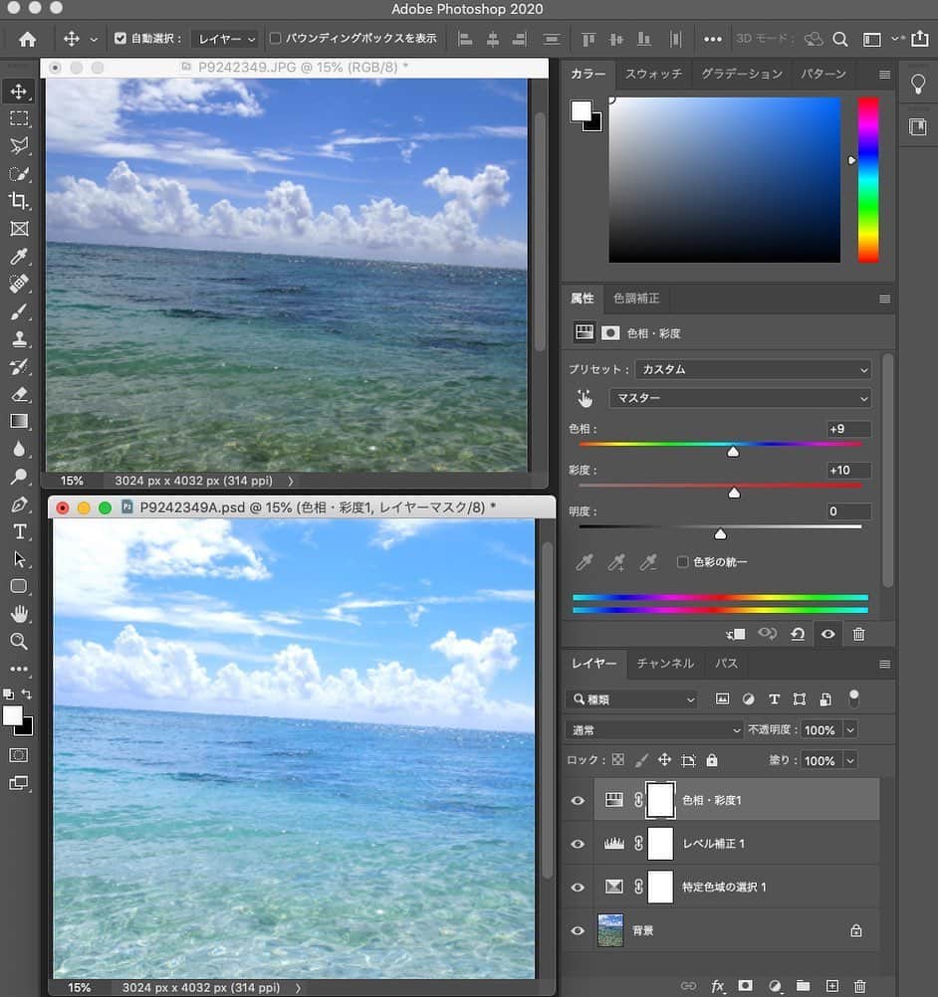Open the 通常 blend mode dropdown
This screenshot has width=938, height=997.
click(654, 730)
